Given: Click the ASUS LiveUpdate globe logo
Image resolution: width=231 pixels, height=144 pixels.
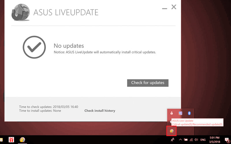Looking at the screenshot, I should point(21,12).
